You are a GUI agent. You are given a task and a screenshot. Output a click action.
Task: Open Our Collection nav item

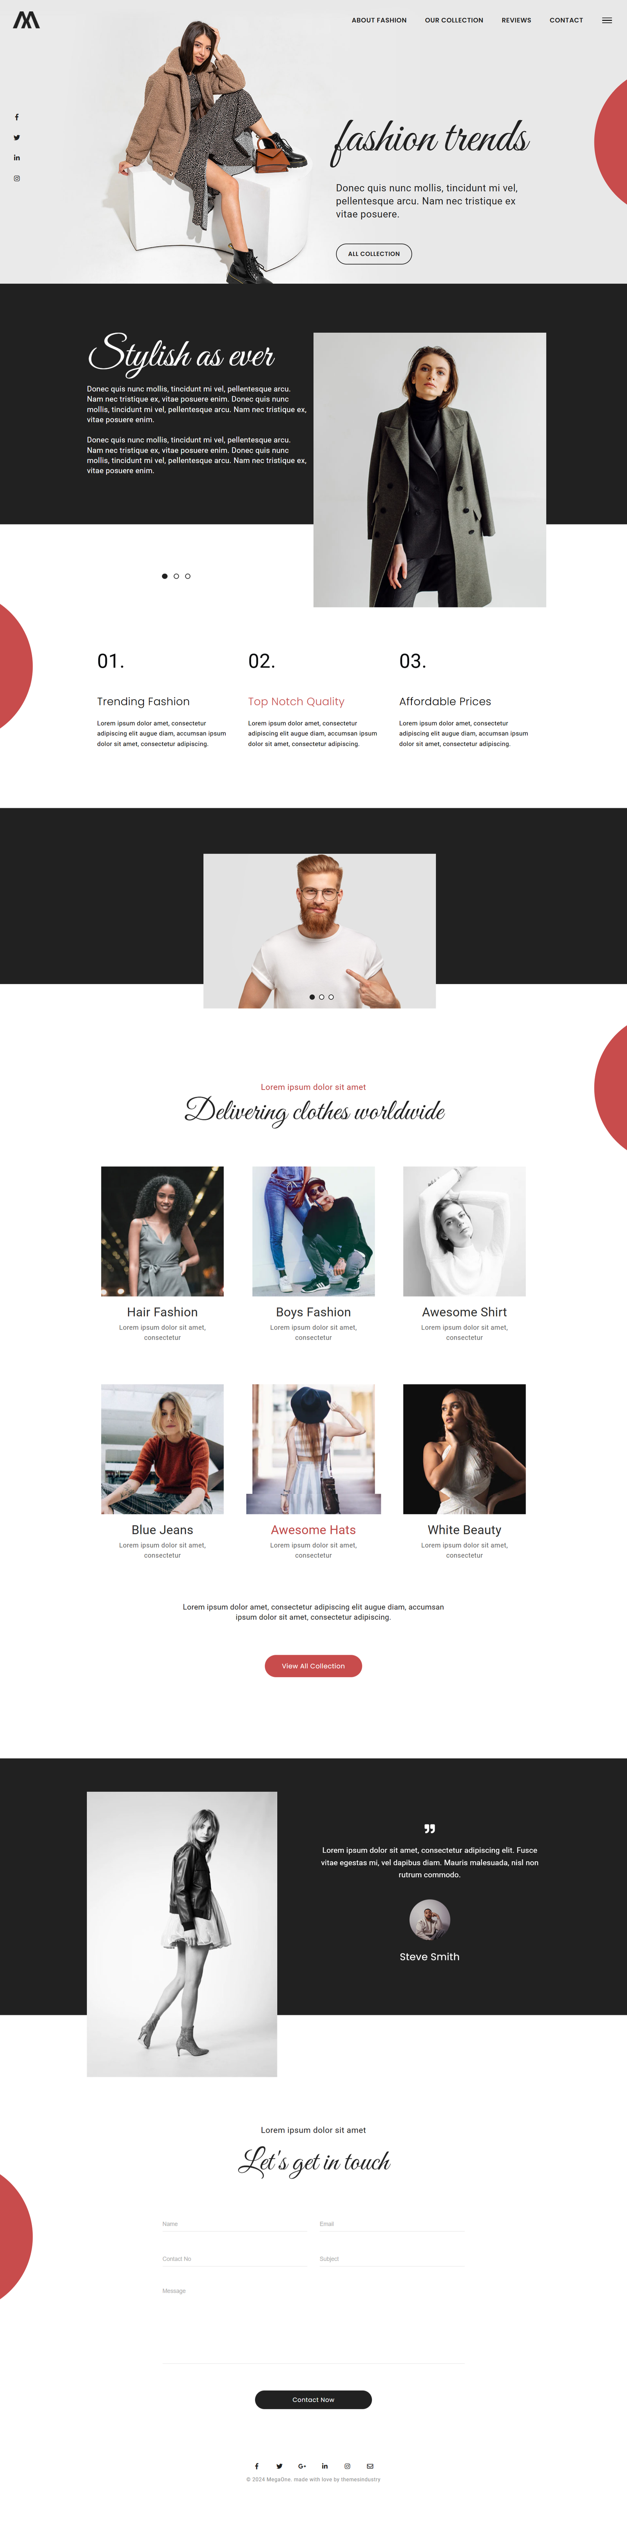click(x=454, y=20)
